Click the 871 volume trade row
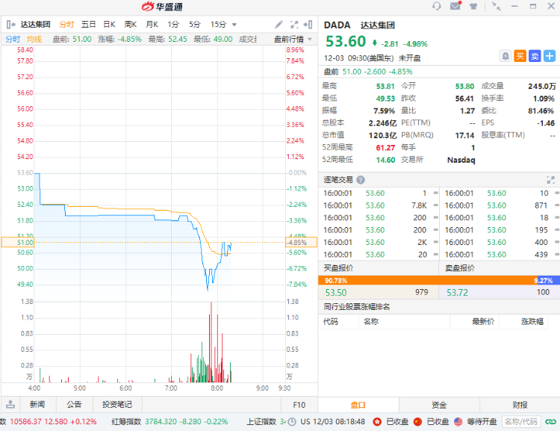This screenshot has width=560, height=431. 500,205
